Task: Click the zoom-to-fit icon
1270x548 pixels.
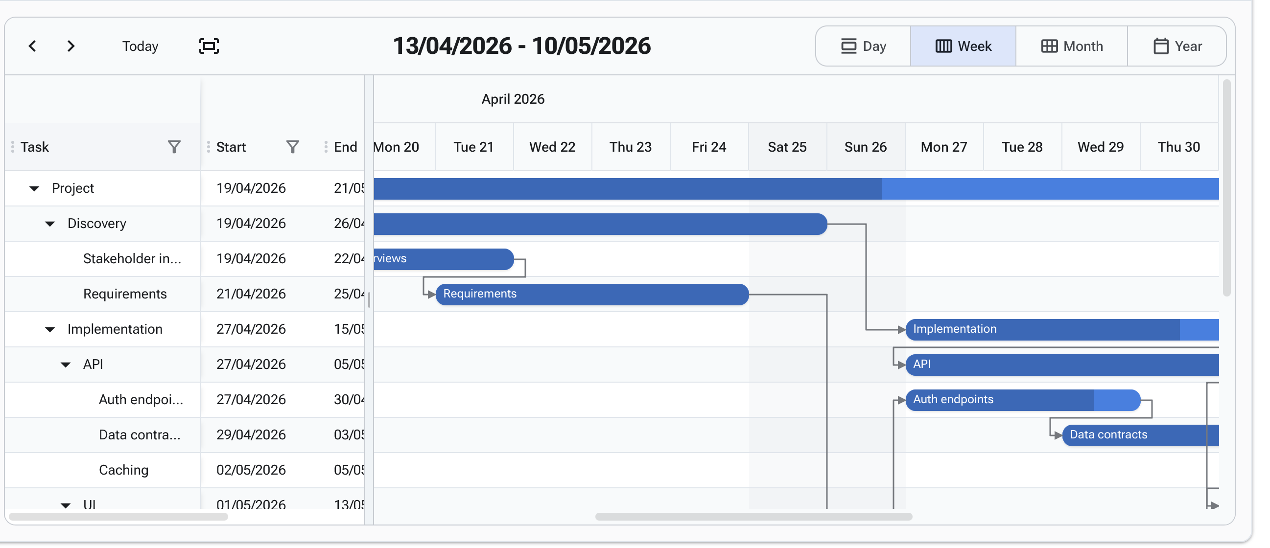Action: (x=209, y=46)
